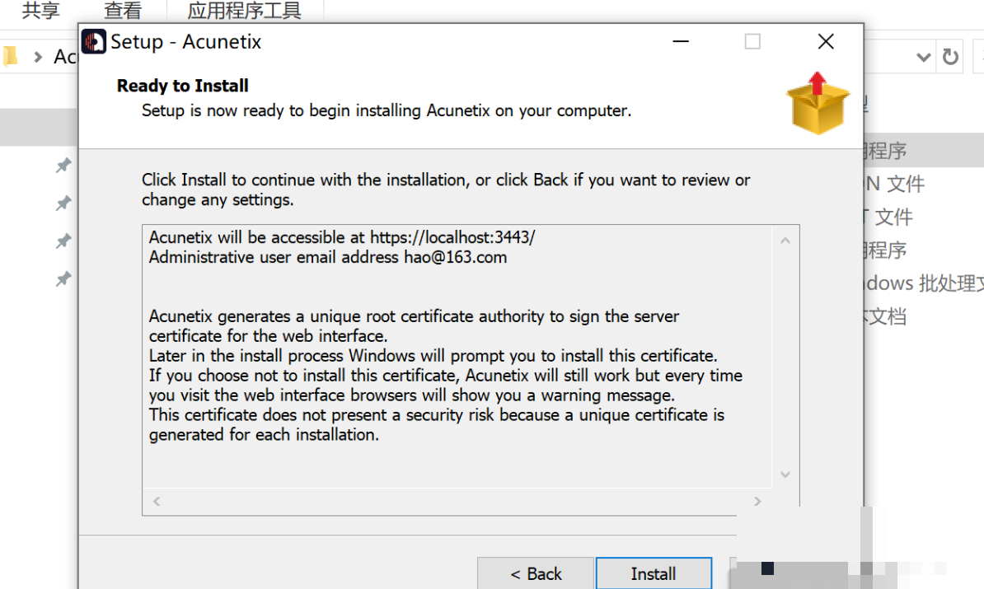Click the https://localhost:3443/ line
This screenshot has height=589, width=984.
pyautogui.click(x=342, y=237)
